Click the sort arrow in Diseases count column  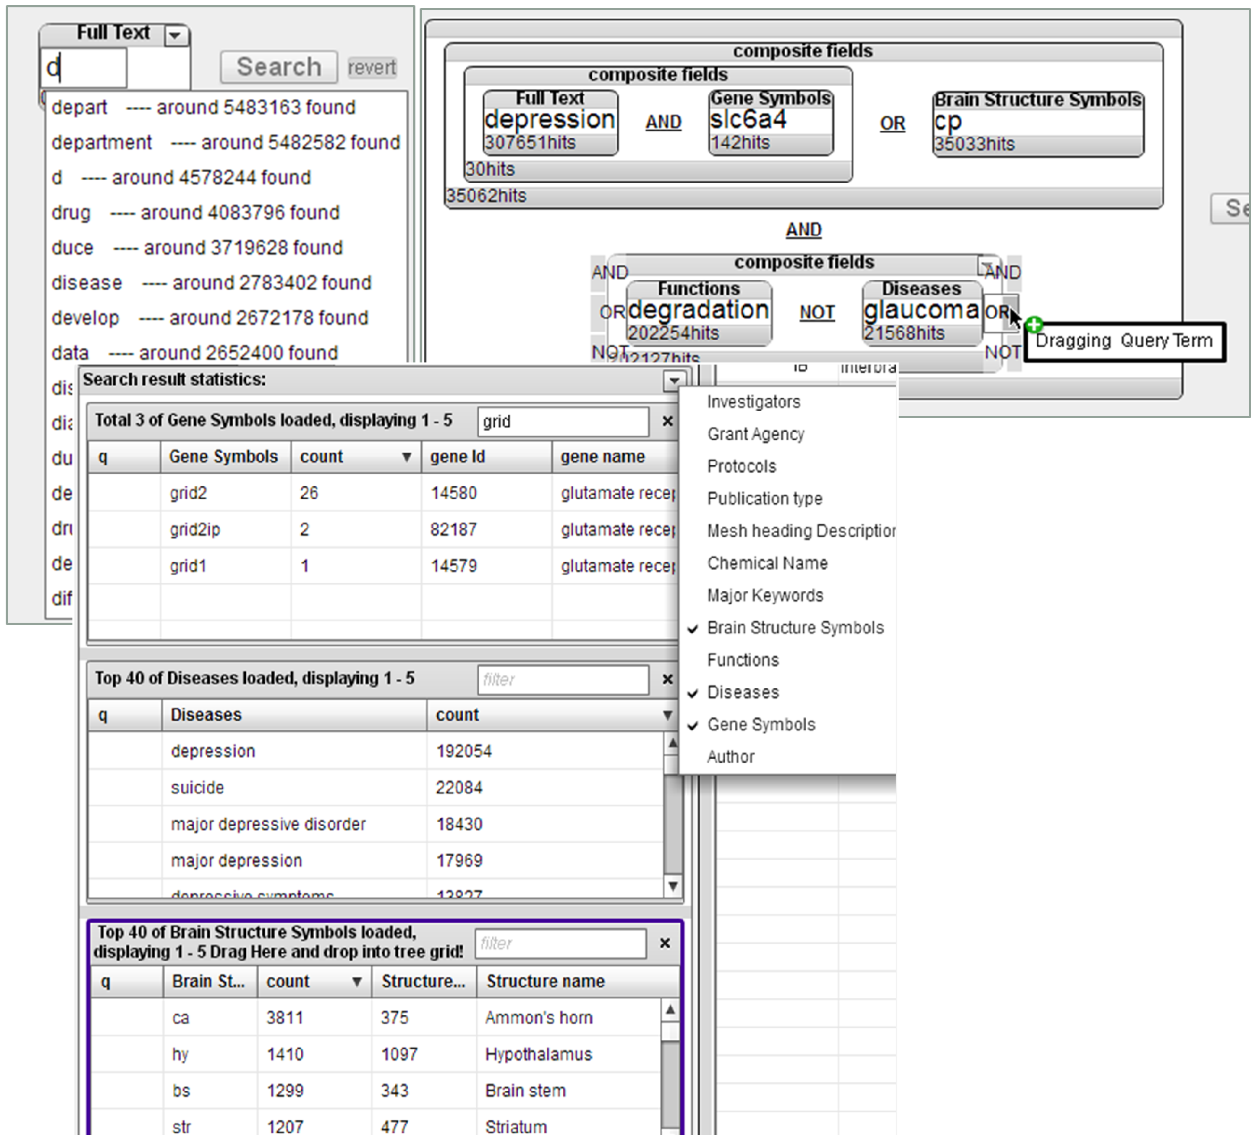click(x=667, y=715)
